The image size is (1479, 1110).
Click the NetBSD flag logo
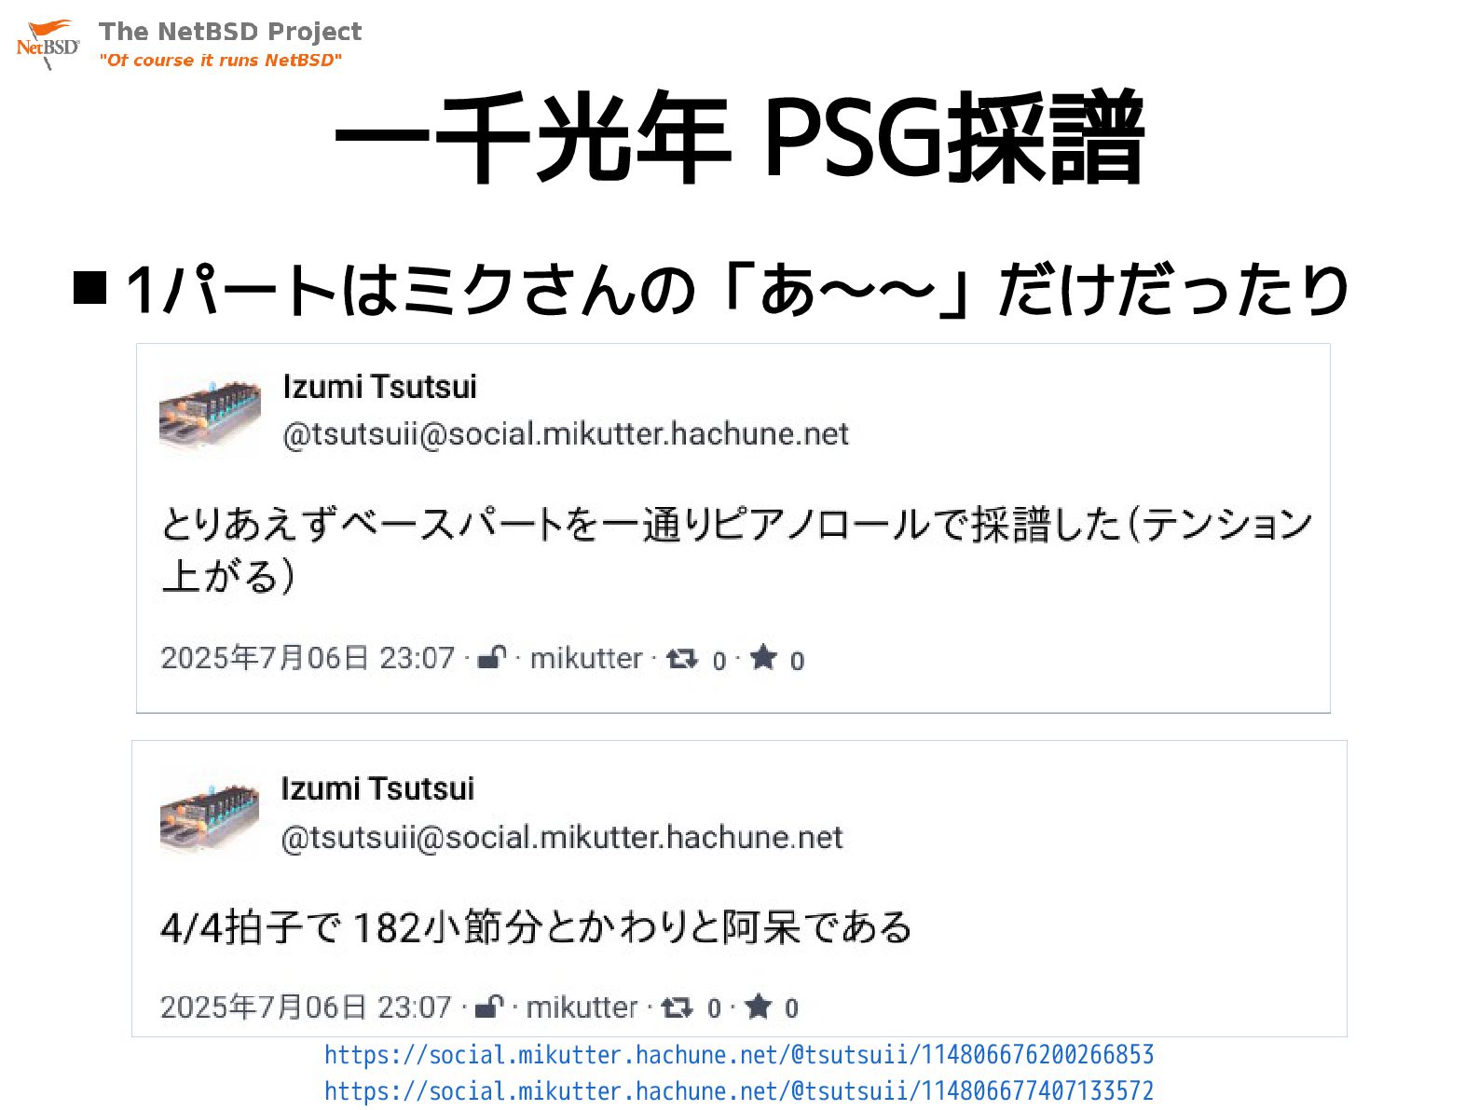48,44
